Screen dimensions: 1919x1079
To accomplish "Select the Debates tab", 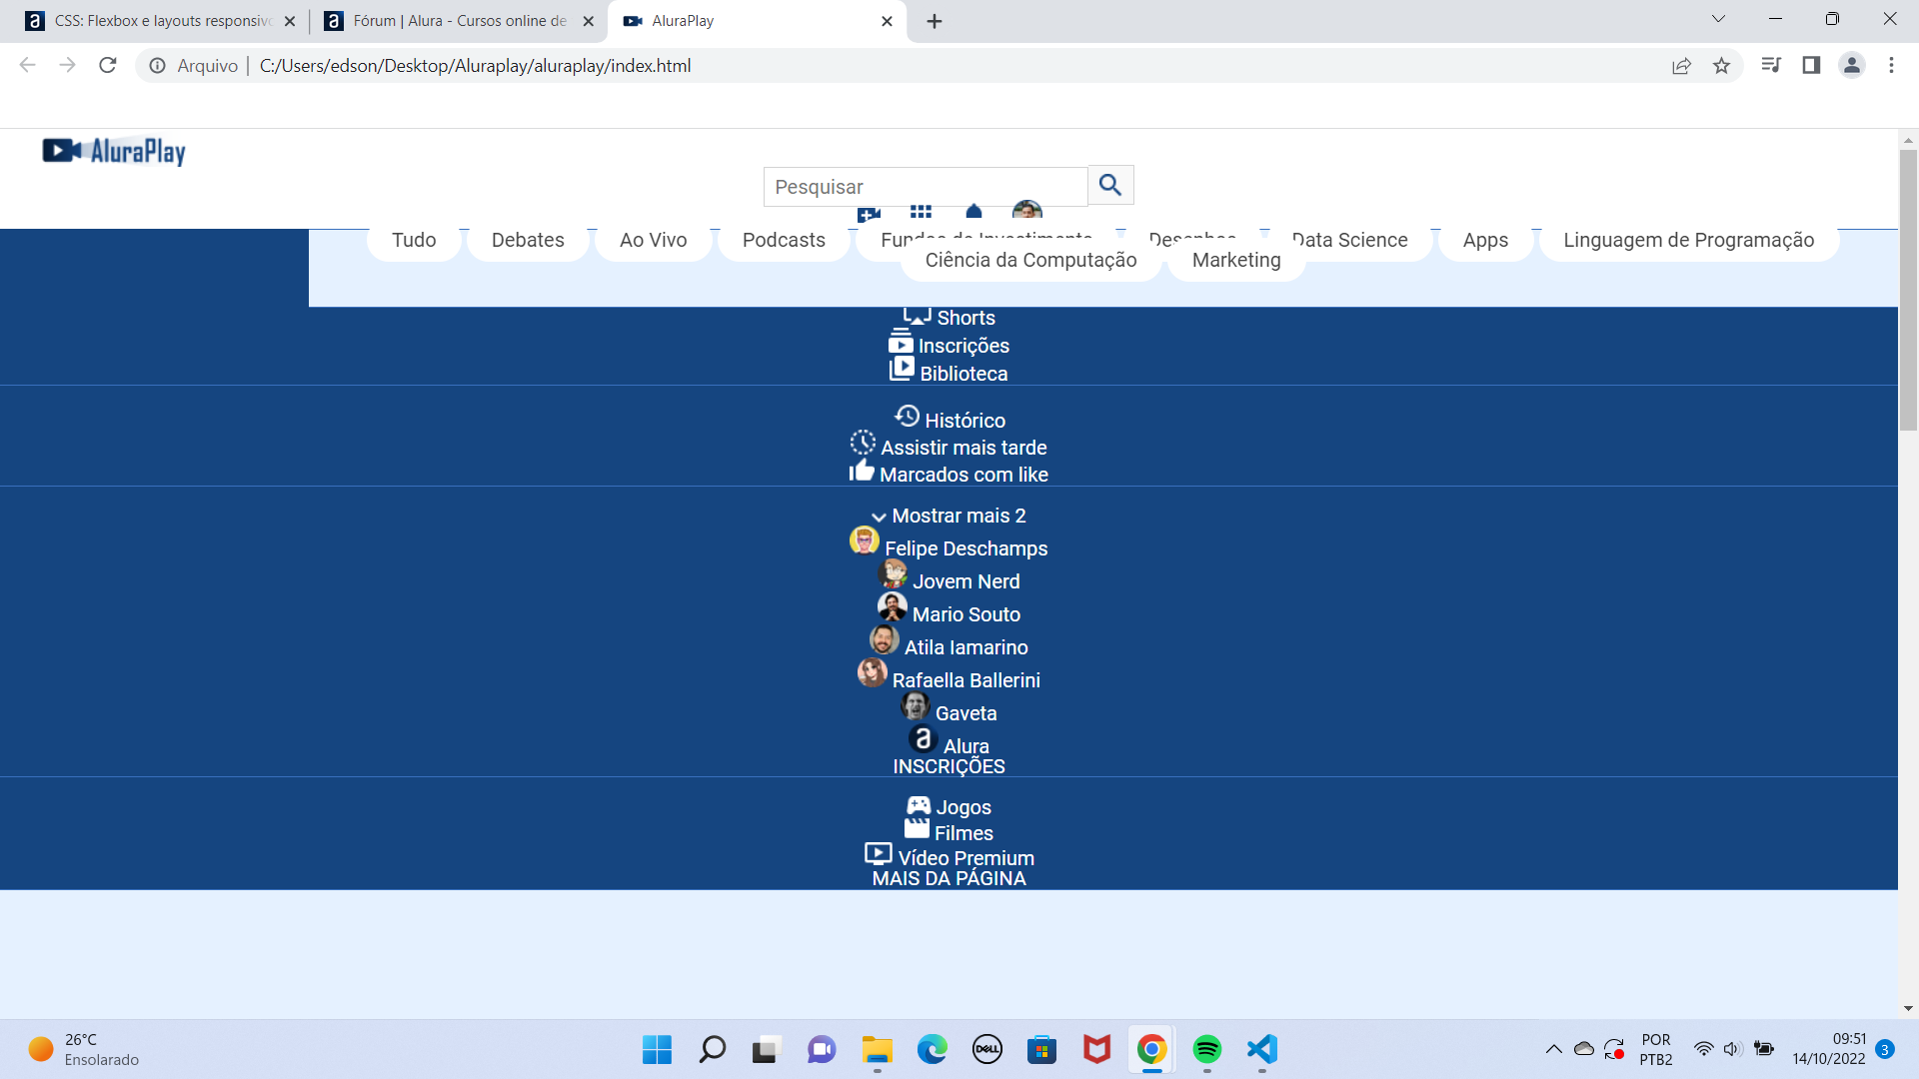I will click(527, 240).
